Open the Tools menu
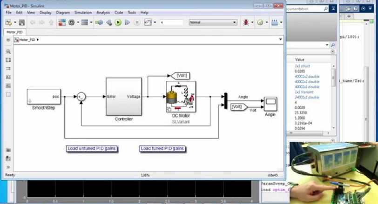 tap(132, 13)
